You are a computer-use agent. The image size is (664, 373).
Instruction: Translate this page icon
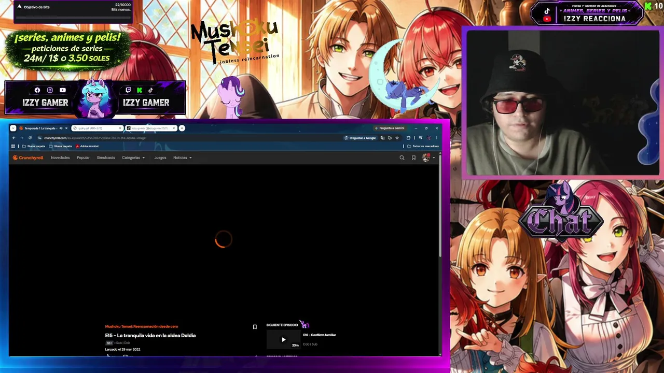pyautogui.click(x=382, y=138)
